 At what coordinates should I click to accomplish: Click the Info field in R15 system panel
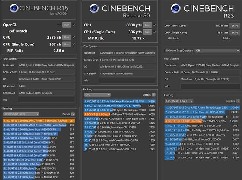pyautogui.click(x=46, y=100)
